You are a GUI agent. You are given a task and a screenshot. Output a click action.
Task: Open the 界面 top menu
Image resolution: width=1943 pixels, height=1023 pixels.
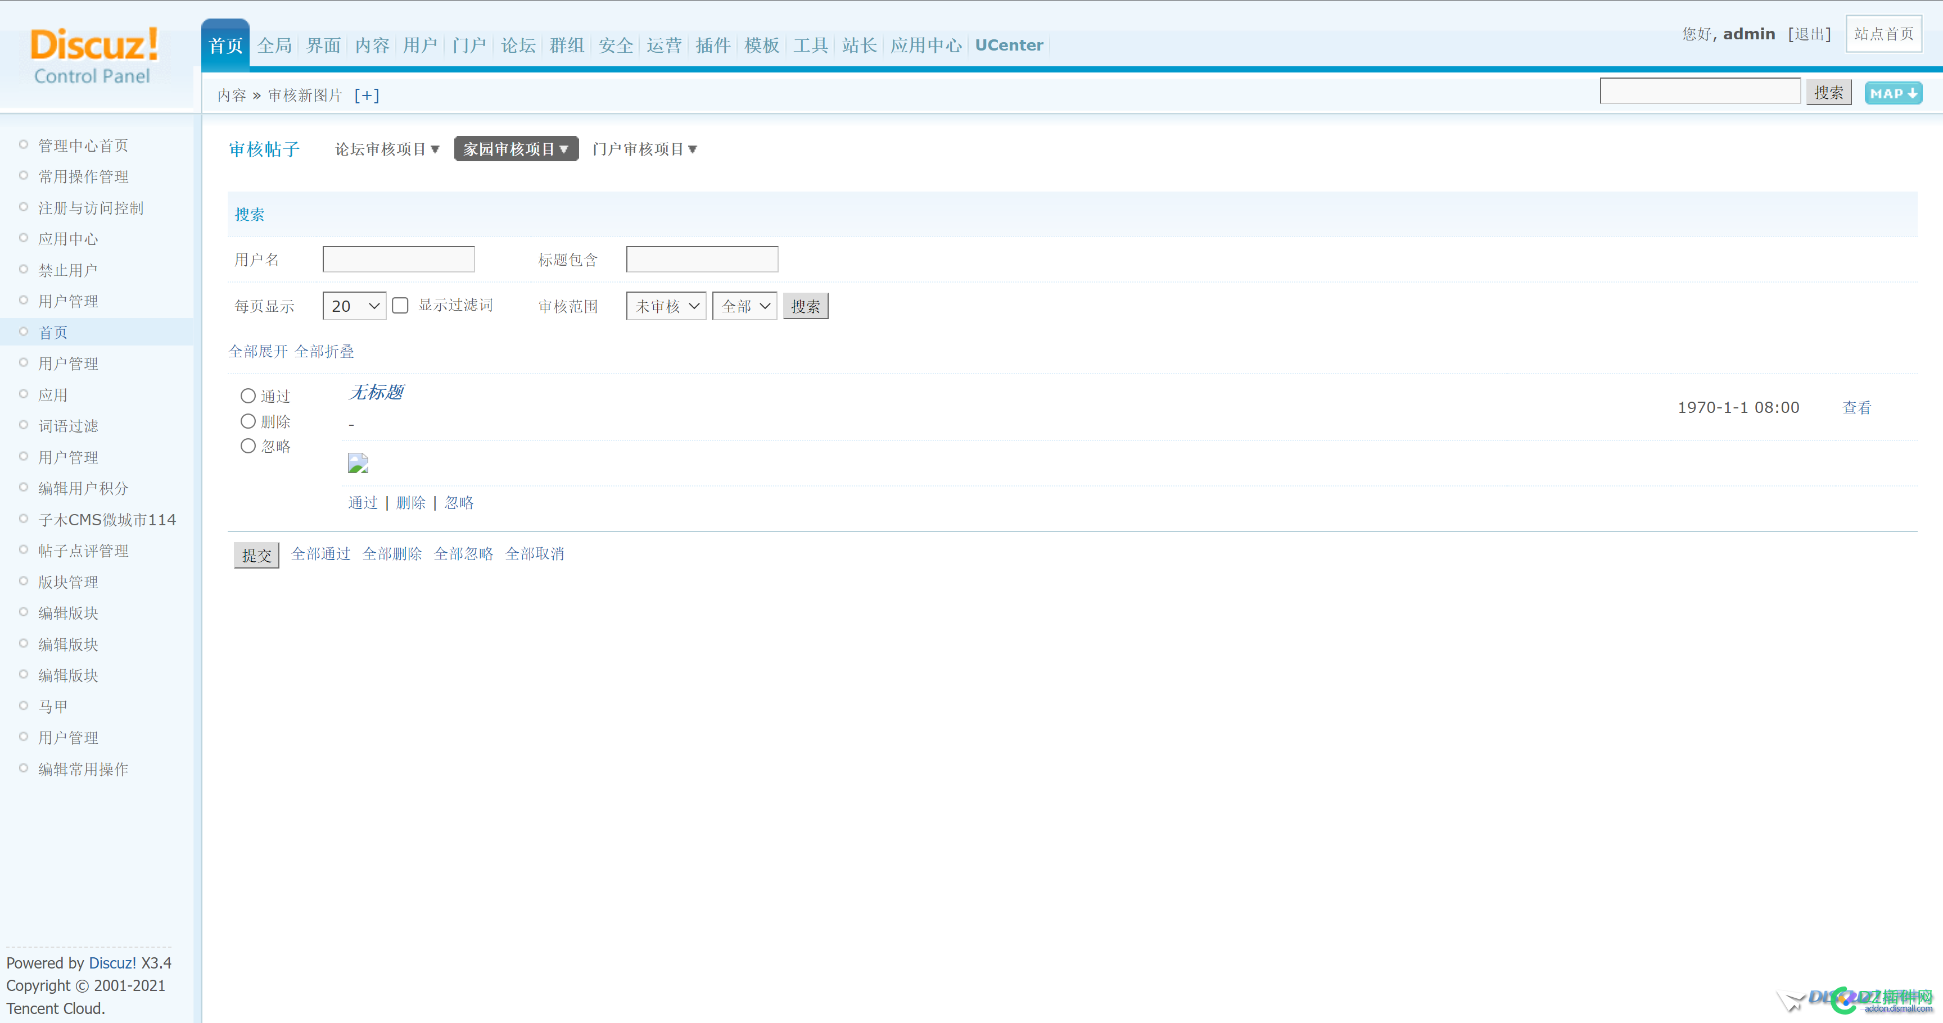coord(324,46)
